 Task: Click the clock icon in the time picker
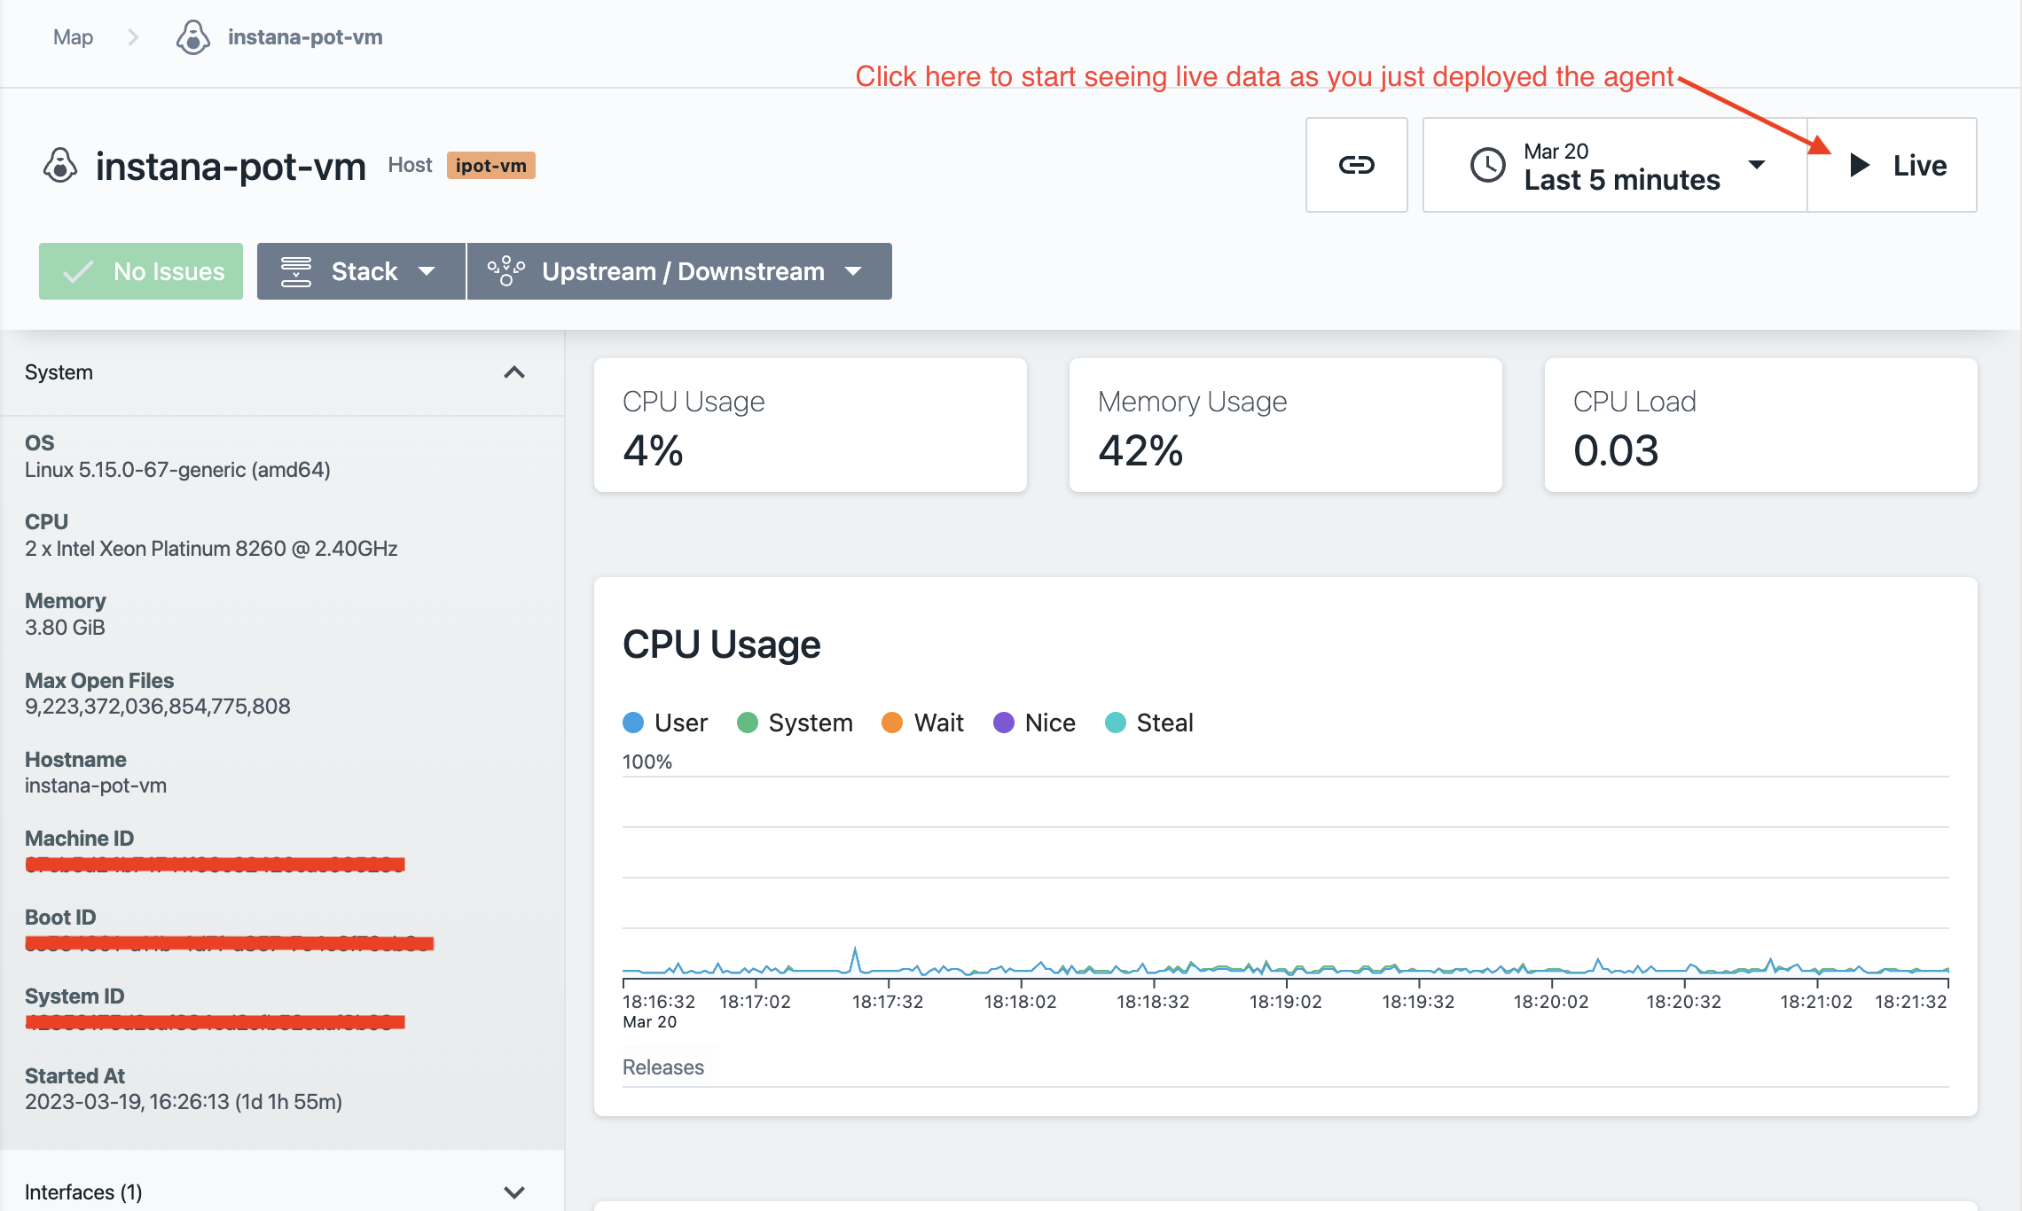tap(1487, 165)
